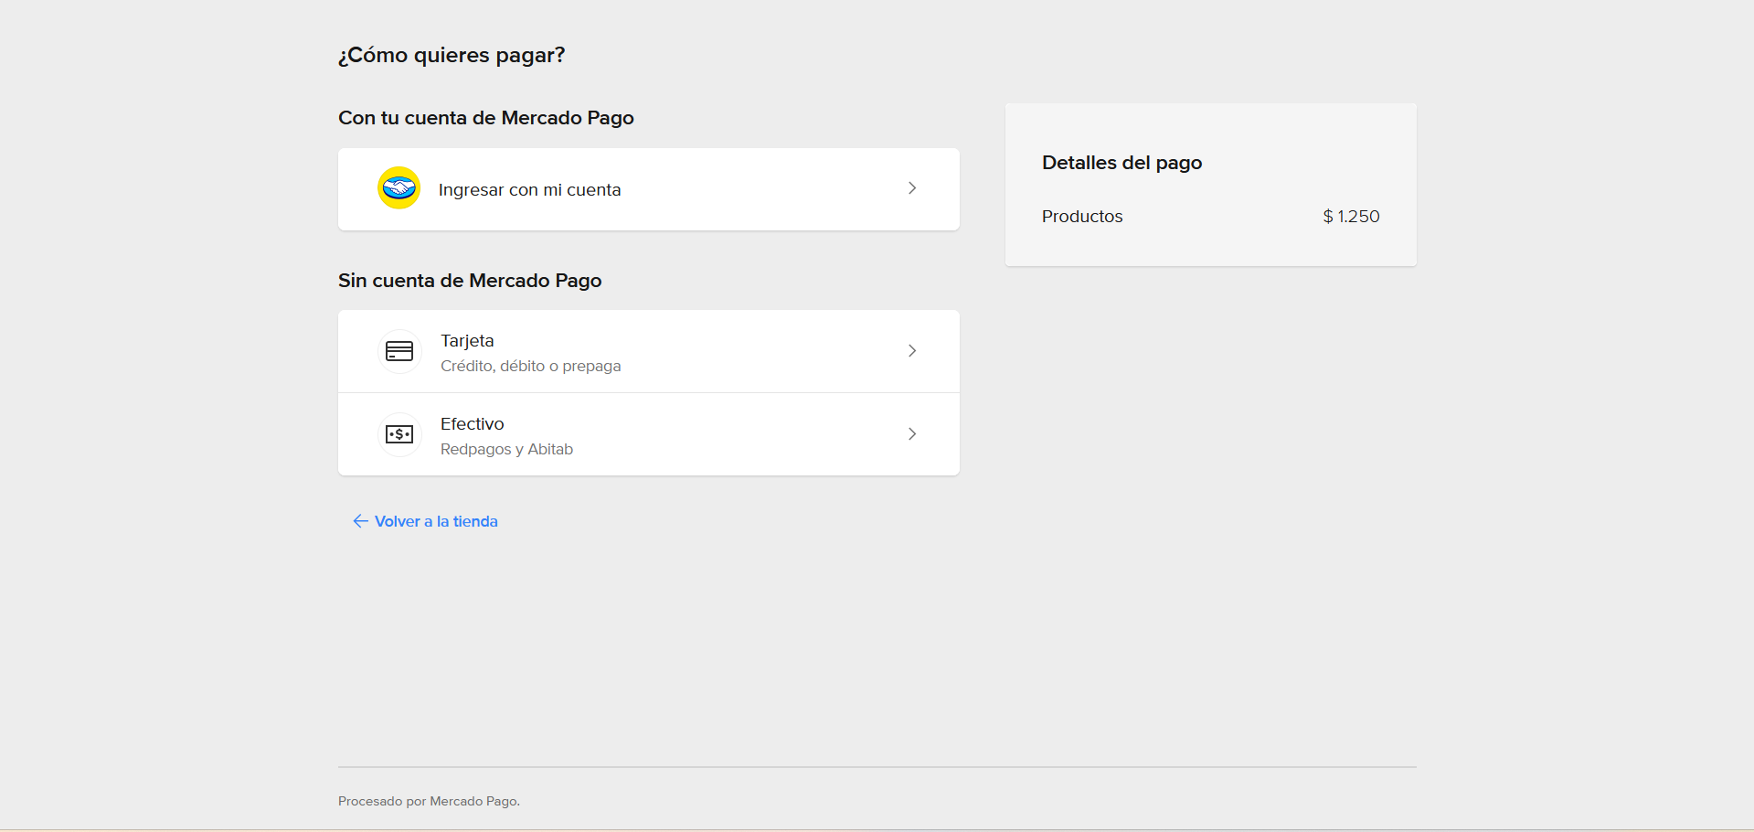Choose the Efectivo payment method label
The height and width of the screenshot is (832, 1754).
point(472,424)
